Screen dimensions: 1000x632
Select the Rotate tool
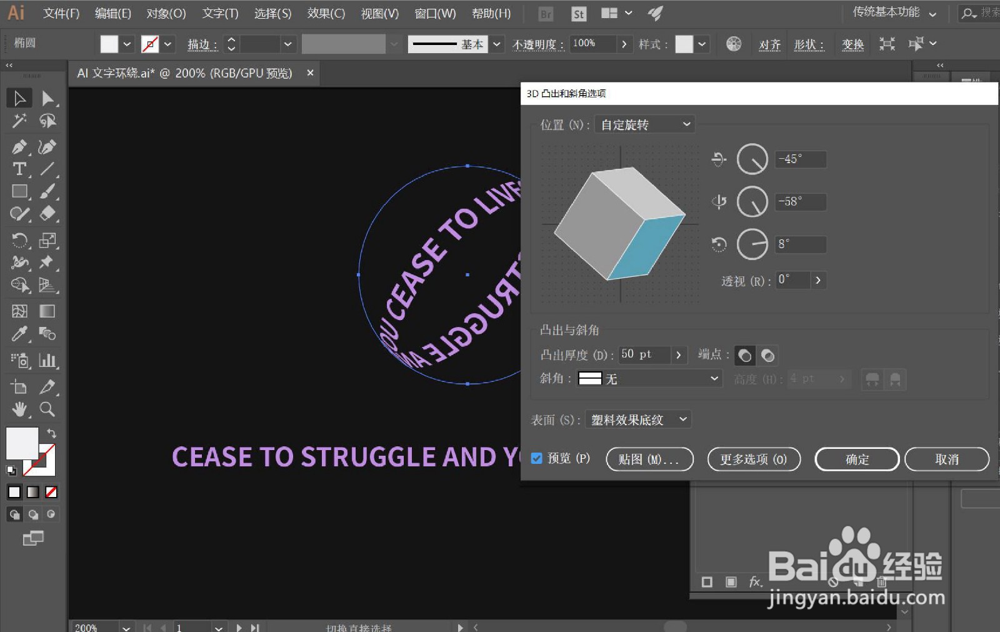[19, 240]
